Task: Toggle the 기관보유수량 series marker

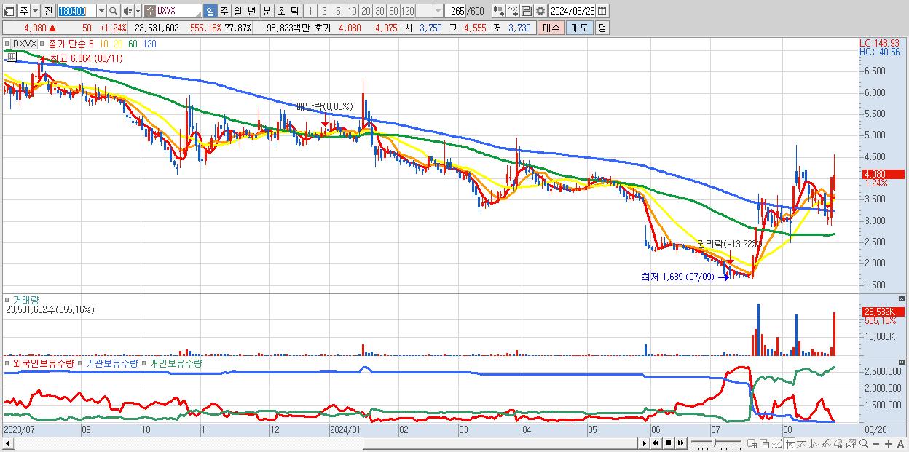Action: pos(81,362)
